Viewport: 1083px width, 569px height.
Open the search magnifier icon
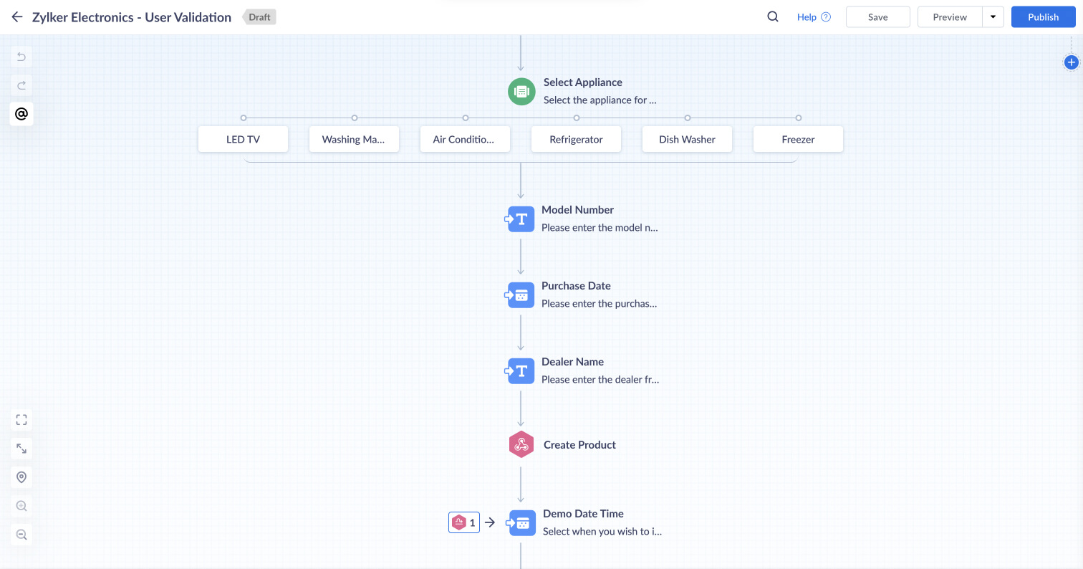point(773,17)
